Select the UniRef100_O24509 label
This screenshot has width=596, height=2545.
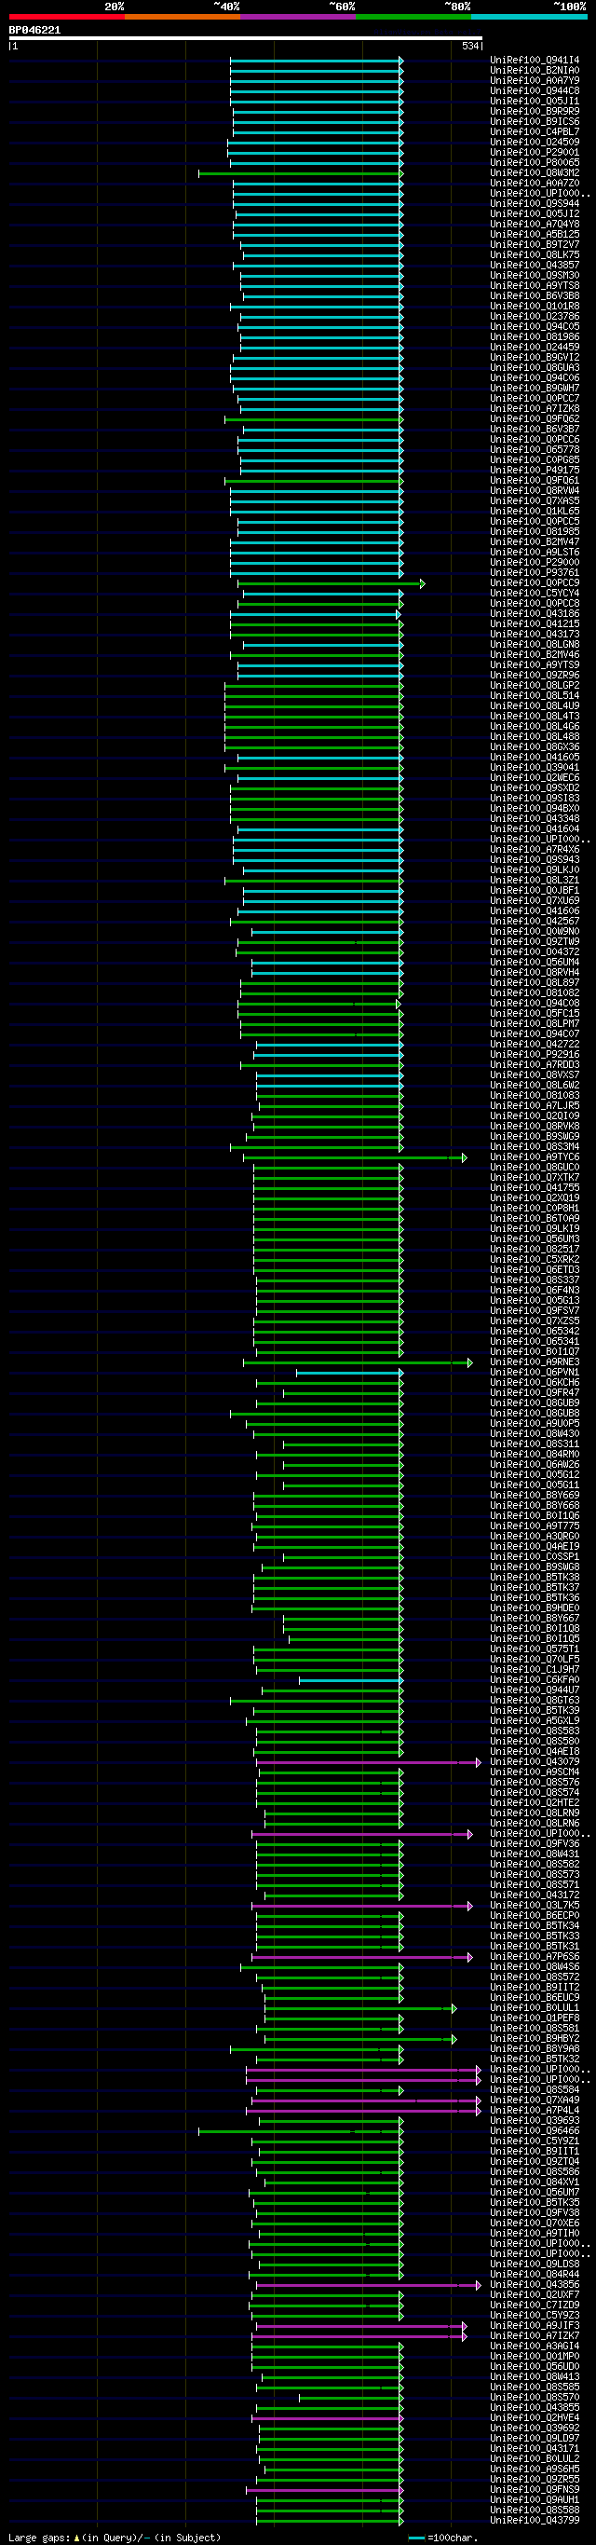tap(535, 143)
